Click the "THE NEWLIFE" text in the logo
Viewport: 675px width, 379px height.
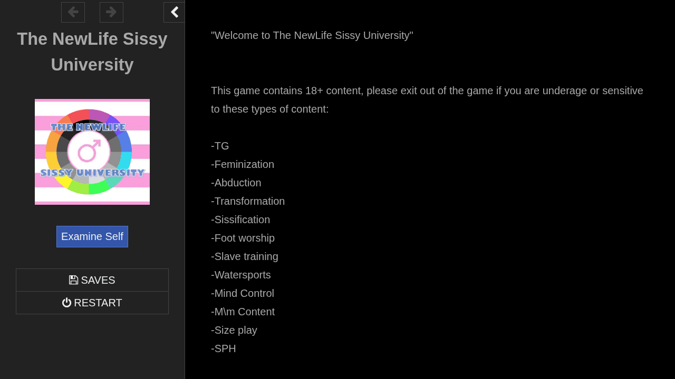[89, 127]
